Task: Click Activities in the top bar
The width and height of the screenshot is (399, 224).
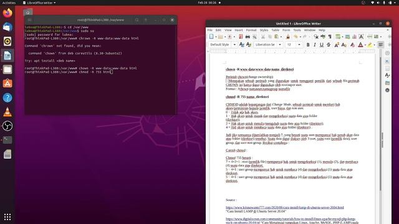Action: pyautogui.click(x=9, y=2)
